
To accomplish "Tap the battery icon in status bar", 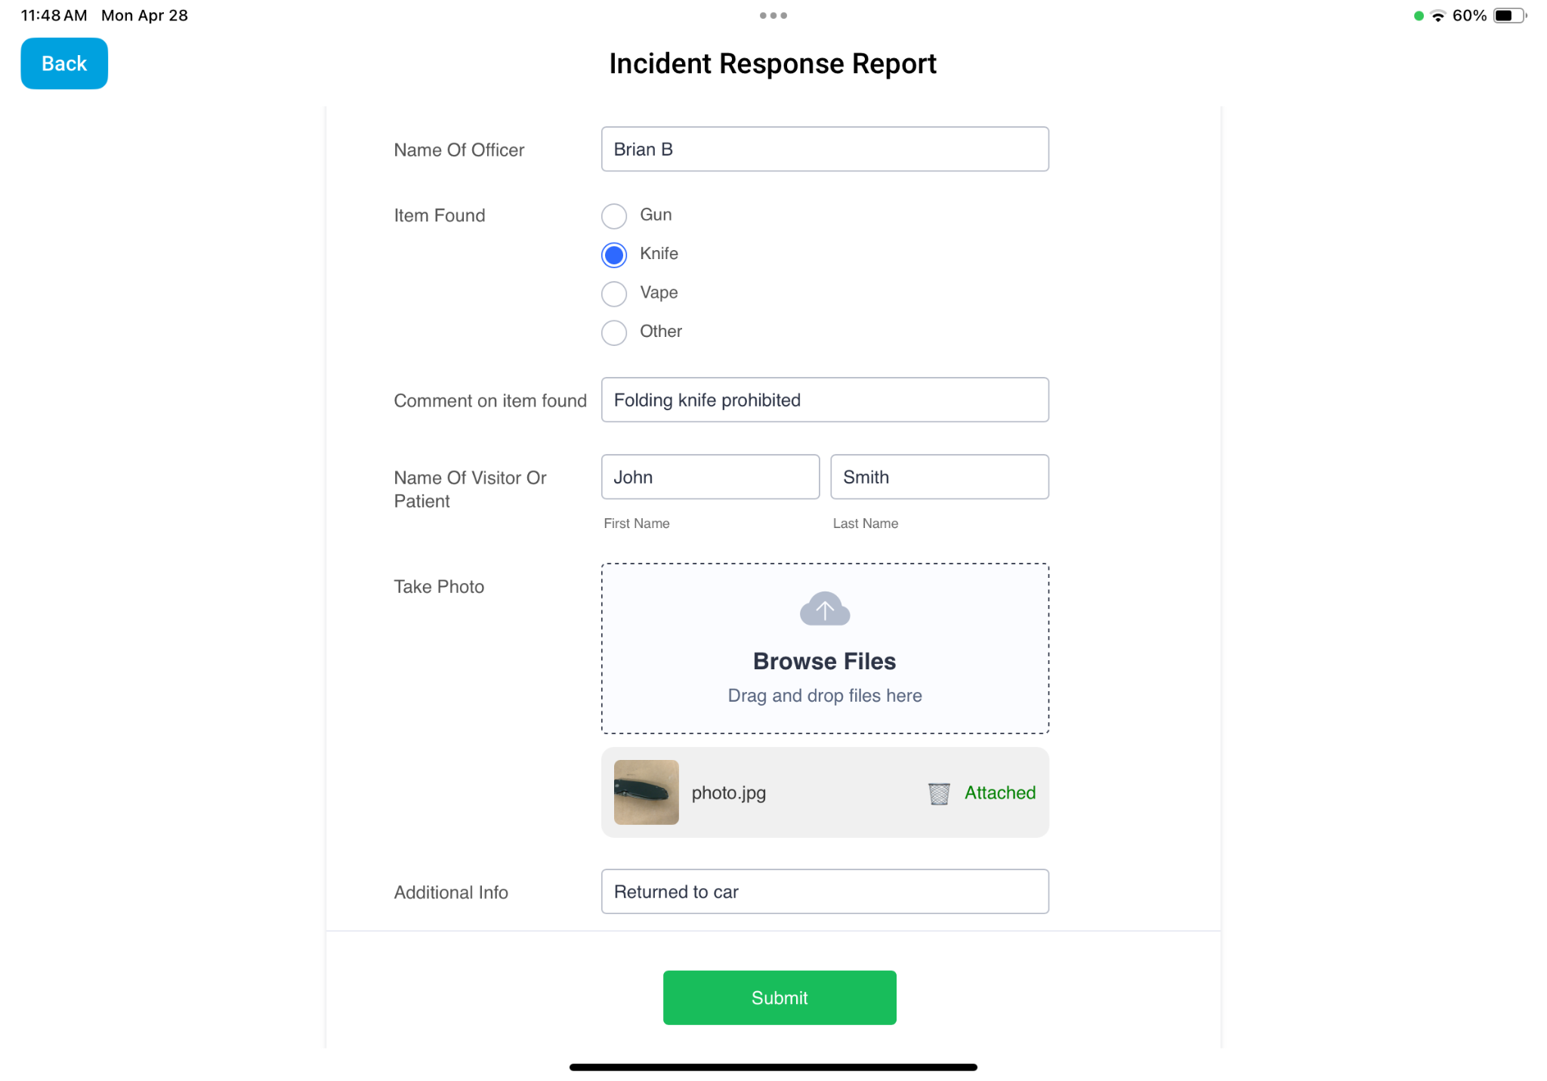I will 1508,16.
